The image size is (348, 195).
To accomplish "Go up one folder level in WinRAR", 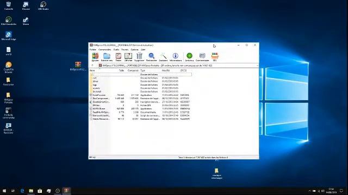I will click(92, 66).
